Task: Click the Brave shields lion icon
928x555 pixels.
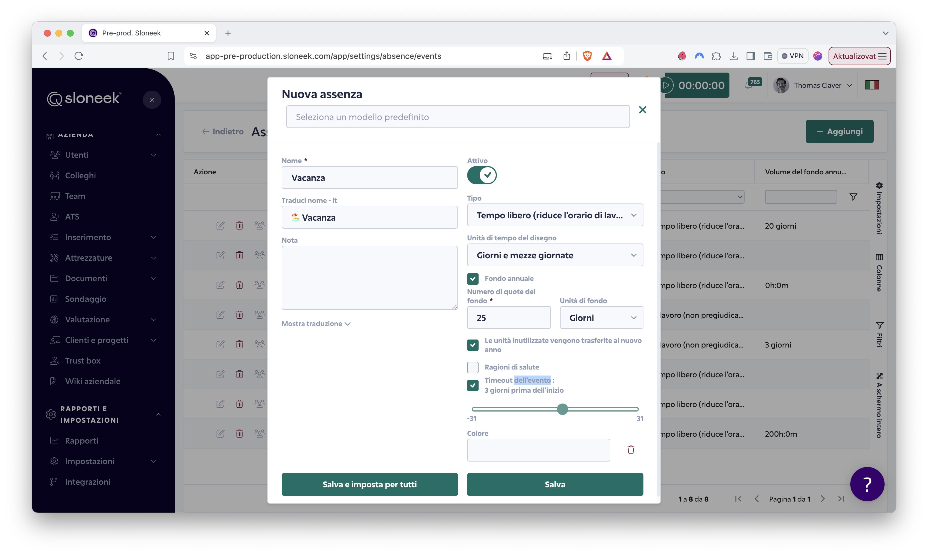Action: (x=587, y=56)
